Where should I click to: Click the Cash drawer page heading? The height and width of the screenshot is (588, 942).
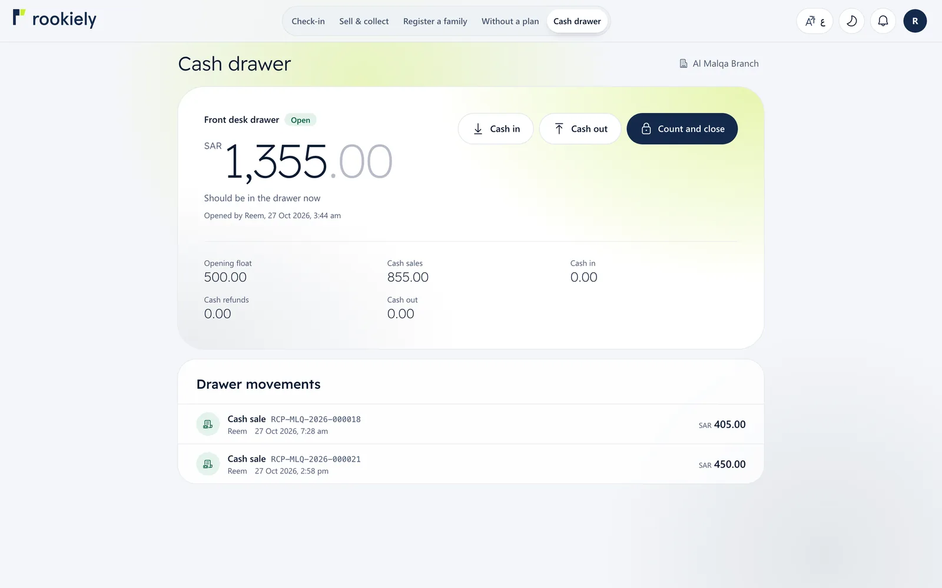click(x=234, y=64)
